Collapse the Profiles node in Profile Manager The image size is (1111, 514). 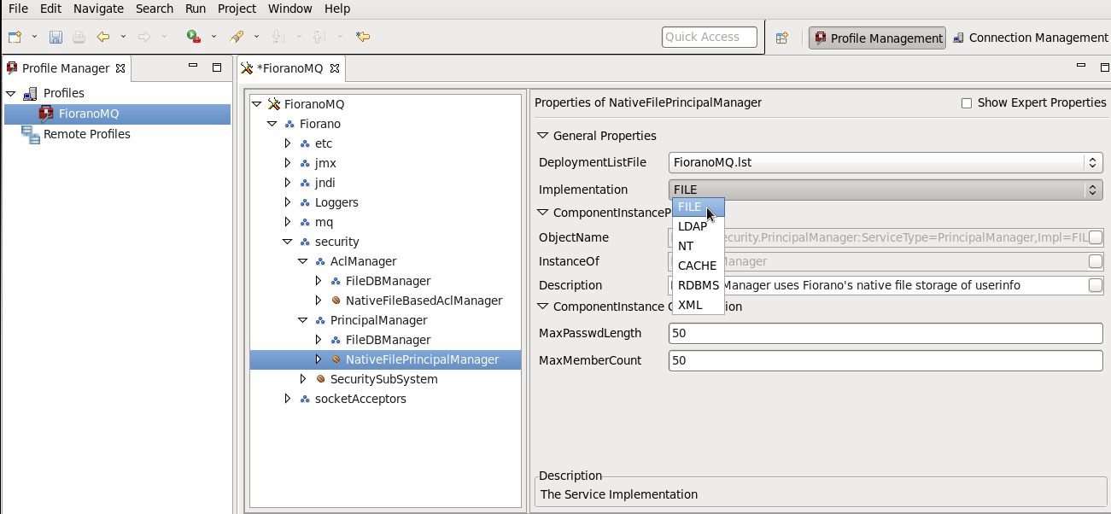click(x=11, y=93)
